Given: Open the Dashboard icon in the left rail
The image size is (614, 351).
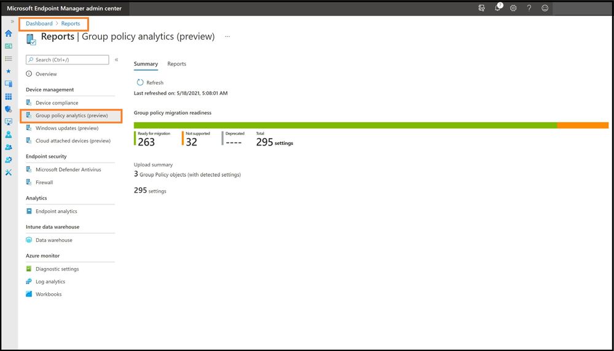Looking at the screenshot, I should tap(8, 46).
